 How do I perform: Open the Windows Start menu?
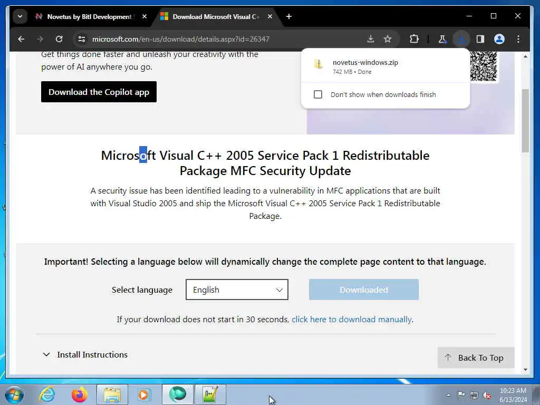14,394
